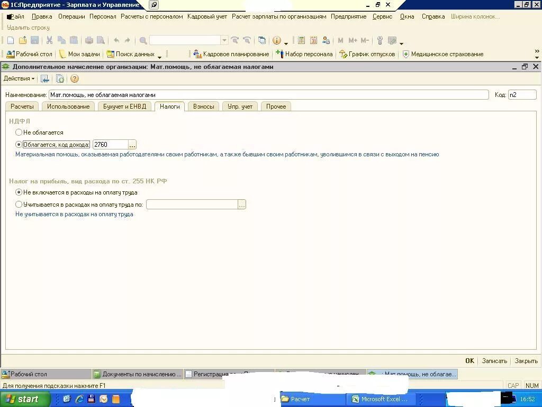The image size is (542, 407).
Task: Open Медицинское страхование
Action: click(443, 54)
